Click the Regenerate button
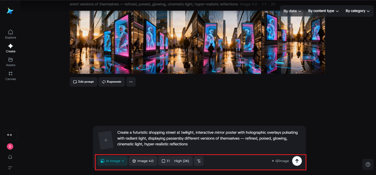The height and width of the screenshot is (175, 376). (x=112, y=82)
